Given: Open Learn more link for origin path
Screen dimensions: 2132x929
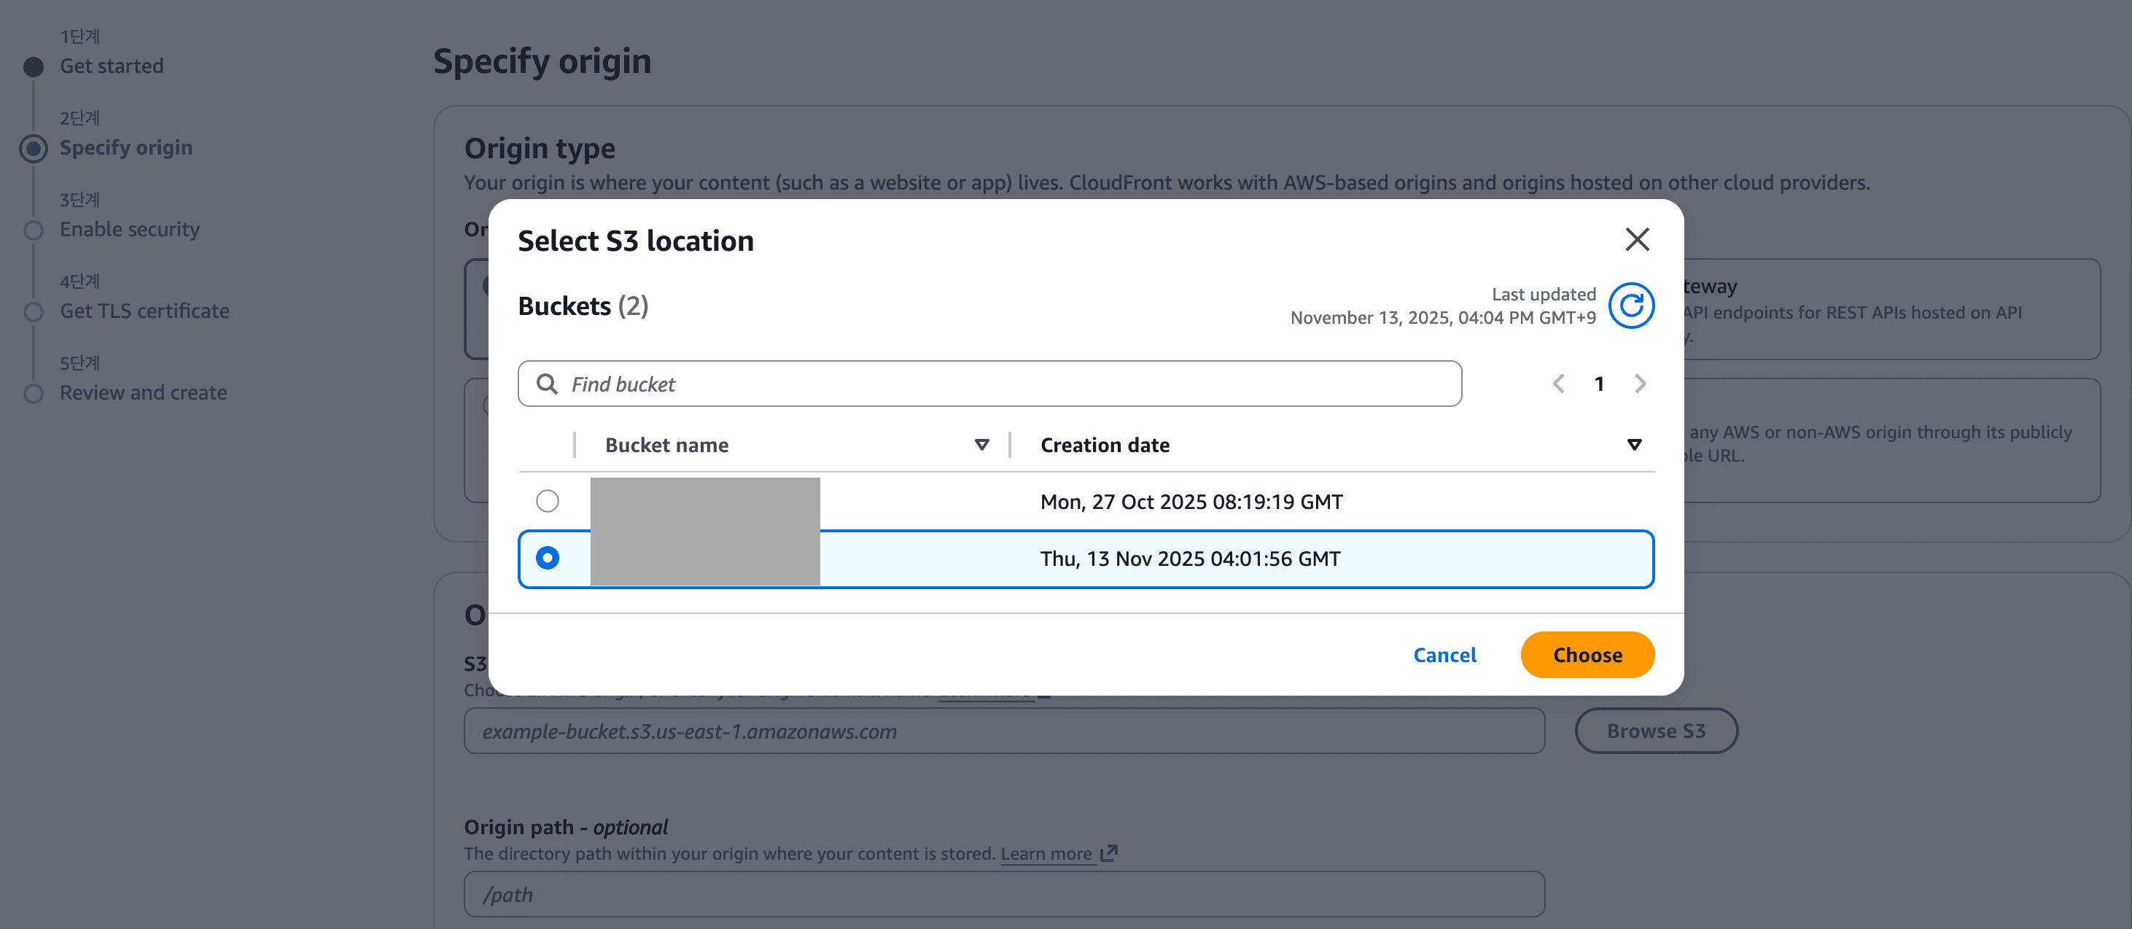Looking at the screenshot, I should 1046,854.
